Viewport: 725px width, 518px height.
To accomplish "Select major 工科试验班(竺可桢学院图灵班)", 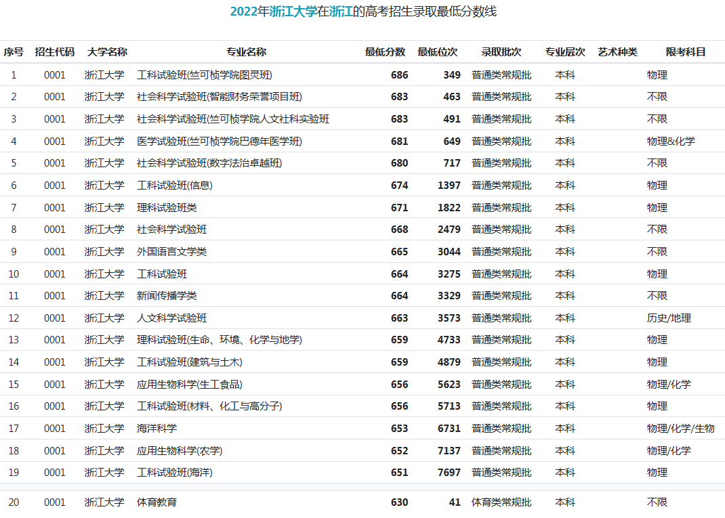I will click(205, 75).
